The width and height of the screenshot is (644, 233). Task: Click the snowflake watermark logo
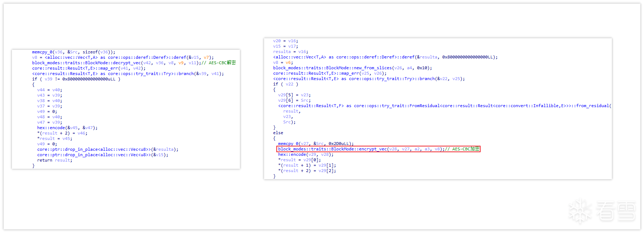(x=580, y=211)
